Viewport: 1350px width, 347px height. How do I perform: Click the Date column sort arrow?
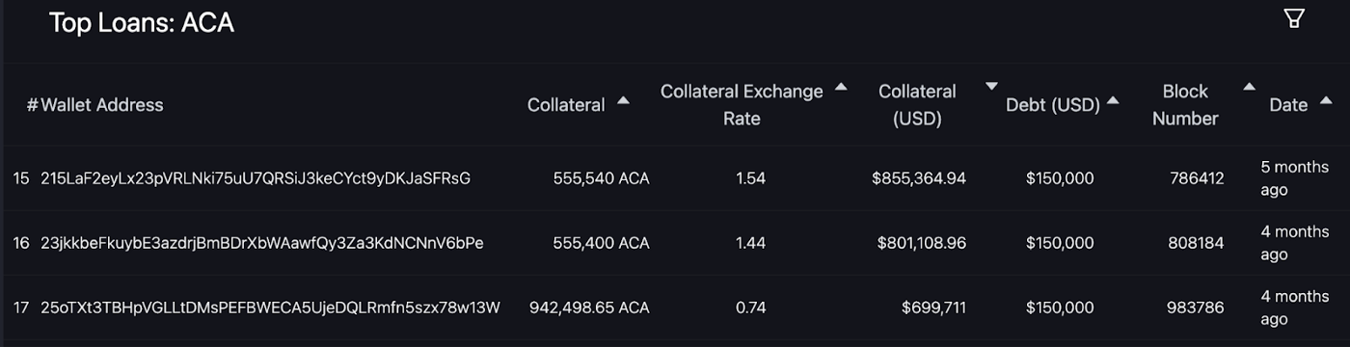pos(1325,100)
